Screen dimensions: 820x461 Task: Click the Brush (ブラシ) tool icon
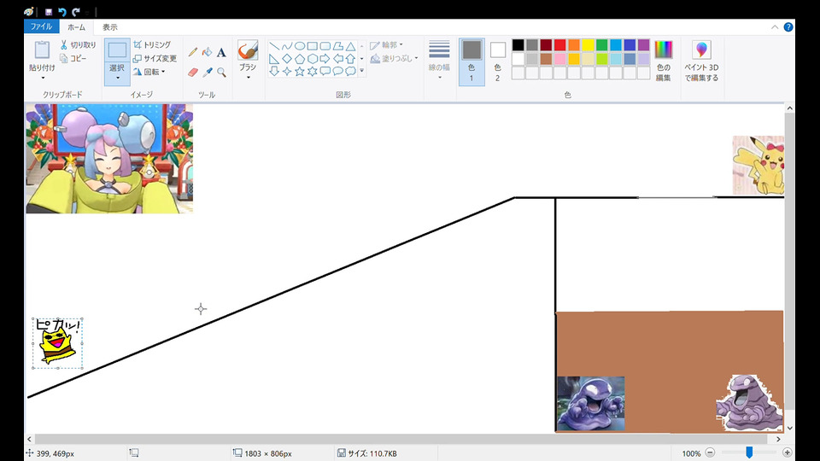(248, 50)
